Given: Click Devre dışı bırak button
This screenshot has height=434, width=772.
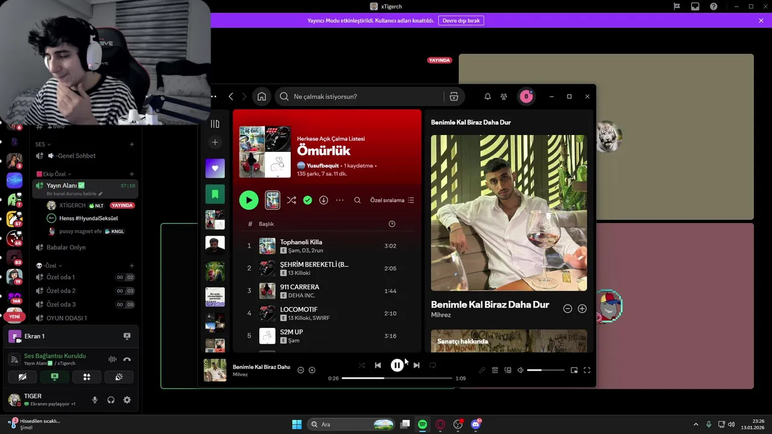Looking at the screenshot, I should click(461, 20).
